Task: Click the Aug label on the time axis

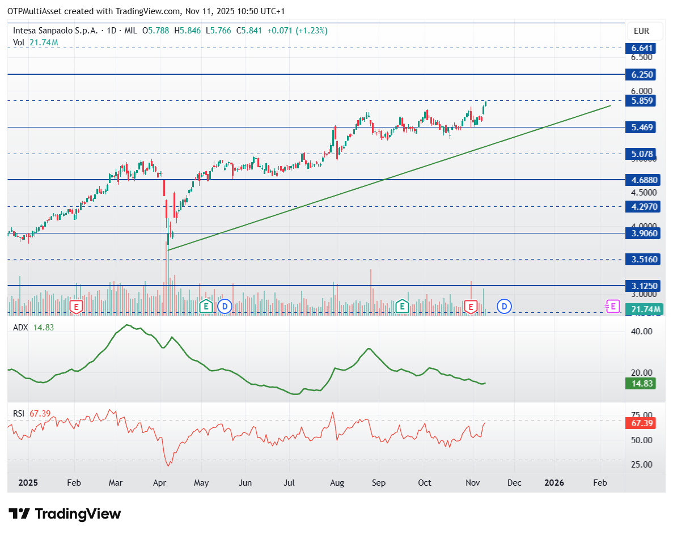Action: click(337, 483)
